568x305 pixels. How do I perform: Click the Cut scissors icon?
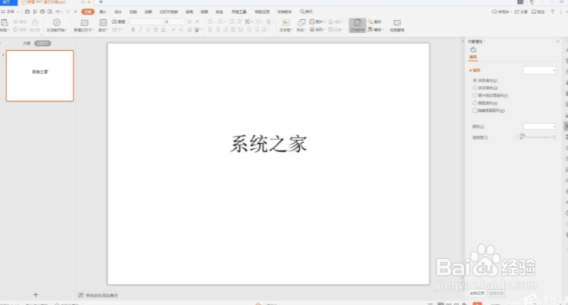[15, 22]
